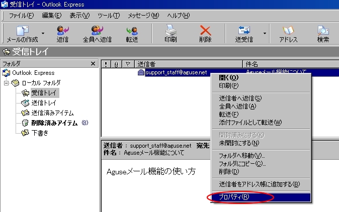
Task: Choose プロパティ(R) in the context menu
Action: (261, 197)
